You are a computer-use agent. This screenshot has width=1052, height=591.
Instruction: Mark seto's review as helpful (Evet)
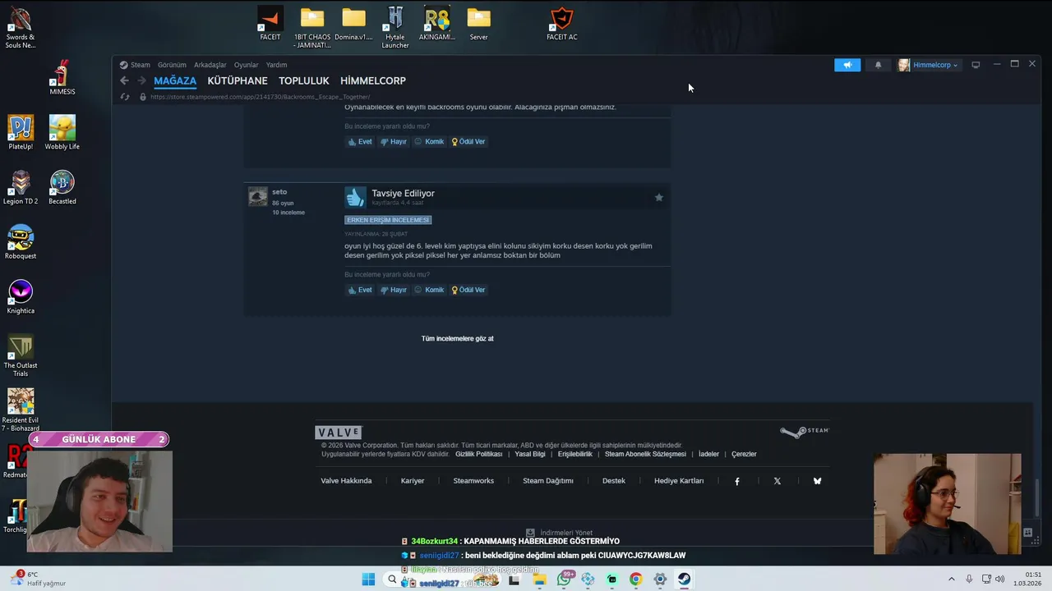(x=360, y=290)
